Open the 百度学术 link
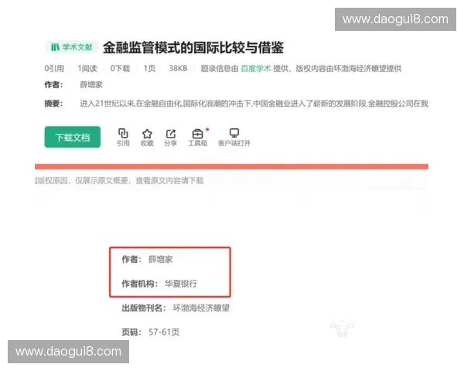 [x=256, y=69]
